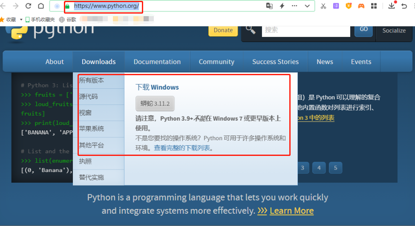Go to slide 5 of code samples
The width and height of the screenshot is (415, 226).
pyautogui.click(x=336, y=168)
